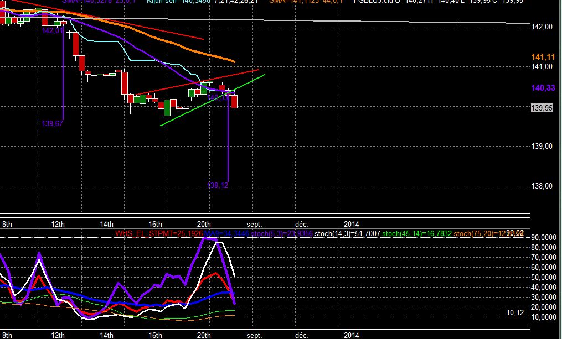Image resolution: width=562 pixels, height=339 pixels.
Task: Click the boxed 139,95 current price tag
Action: click(x=542, y=108)
